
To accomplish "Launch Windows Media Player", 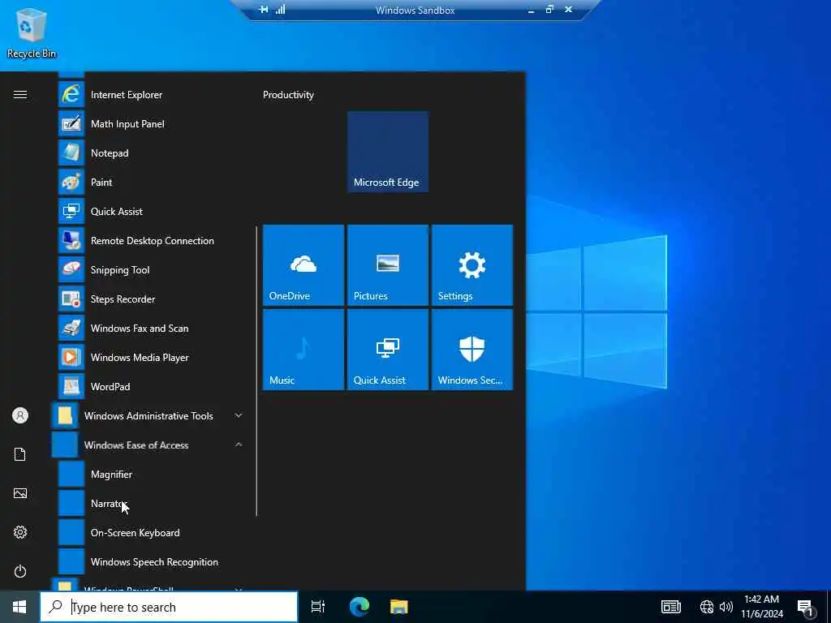I will 151,358.
